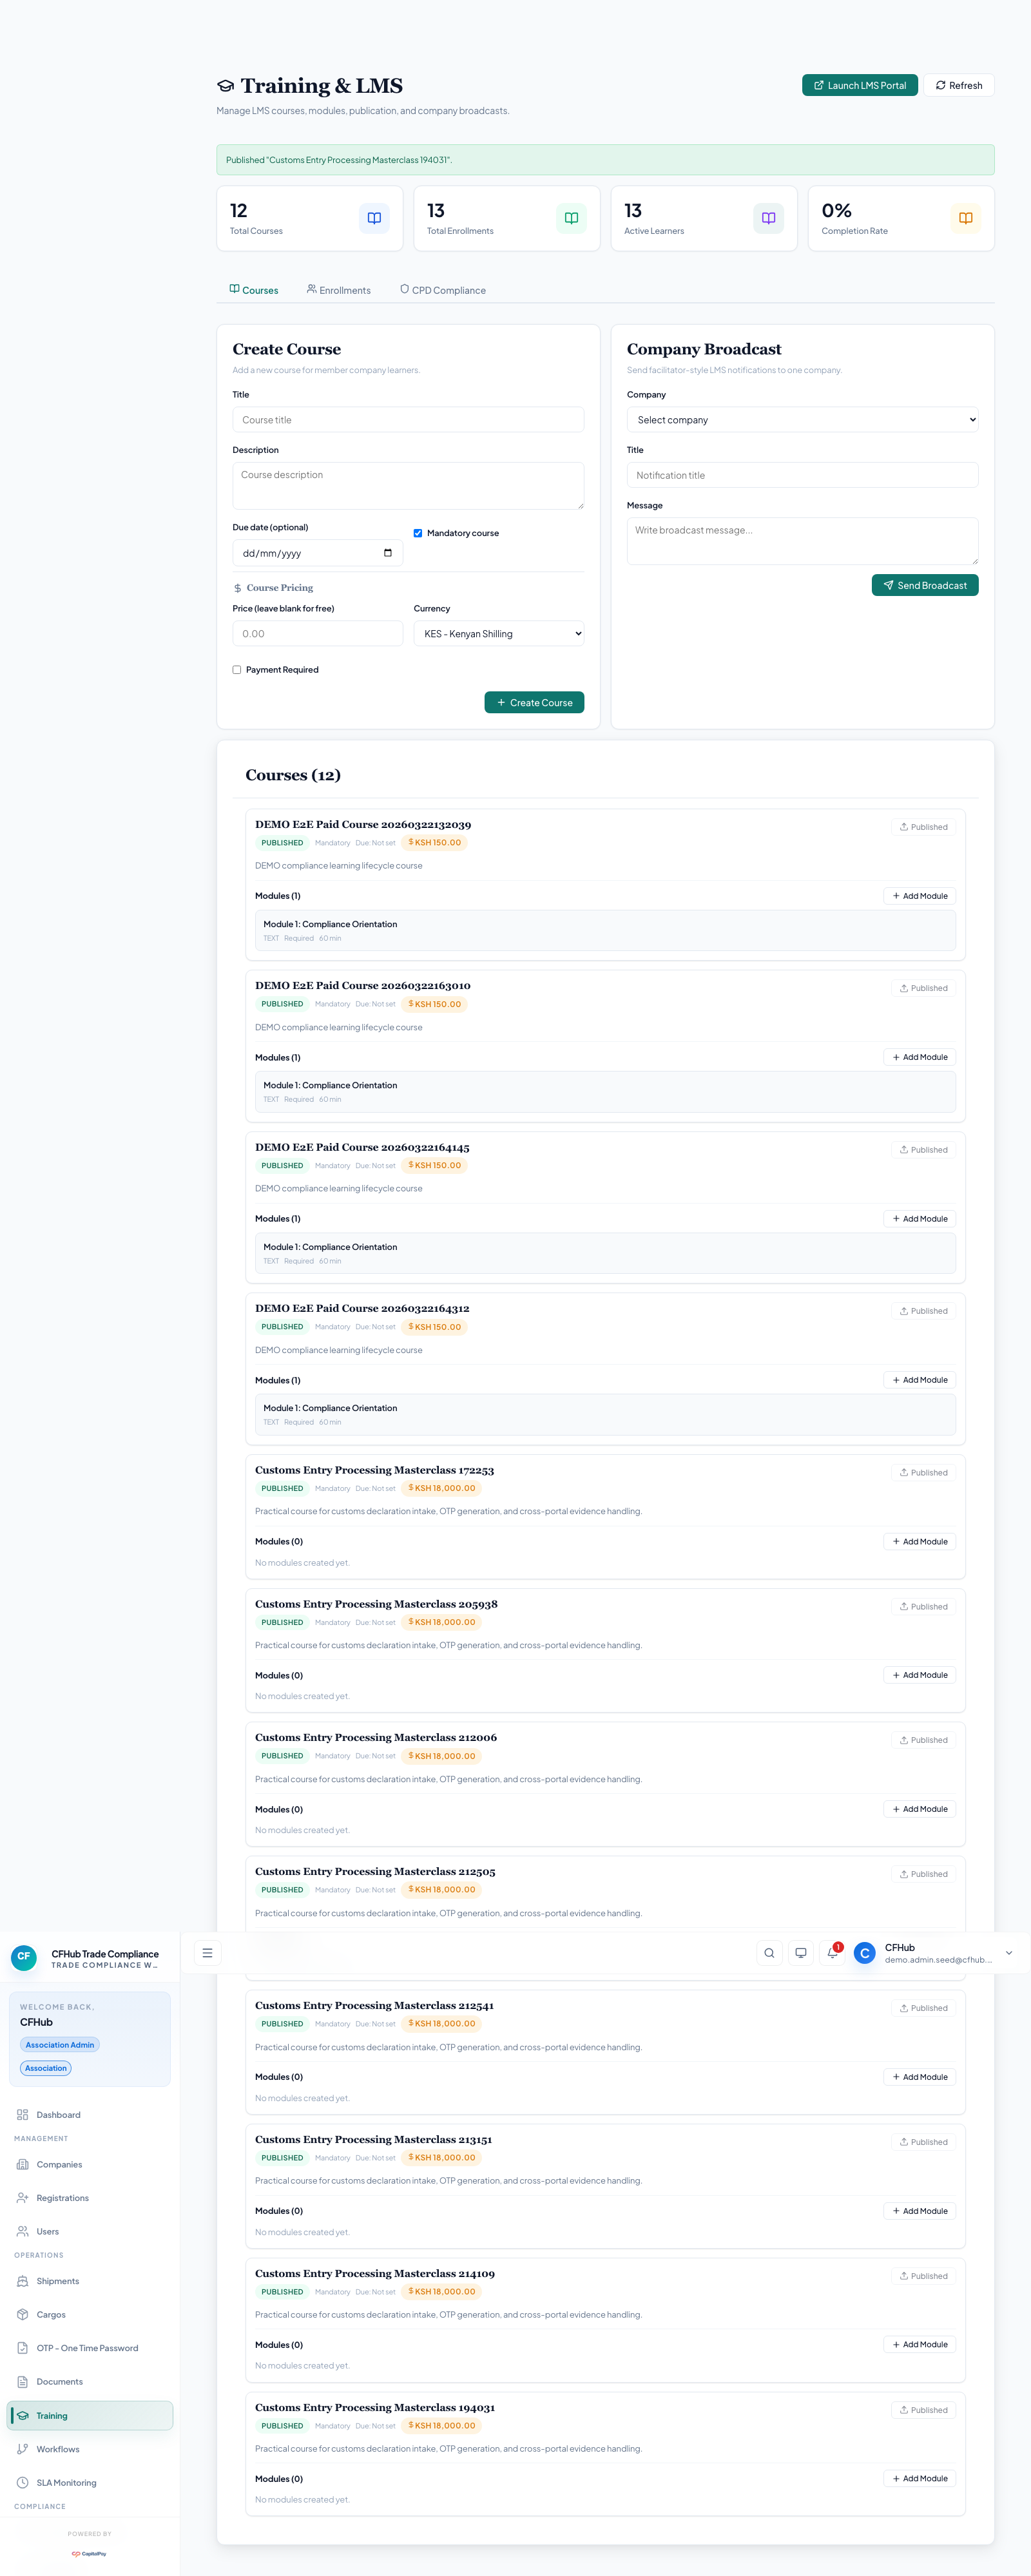Click the Launch LMS Portal button
This screenshot has width=1031, height=2576.
[859, 86]
